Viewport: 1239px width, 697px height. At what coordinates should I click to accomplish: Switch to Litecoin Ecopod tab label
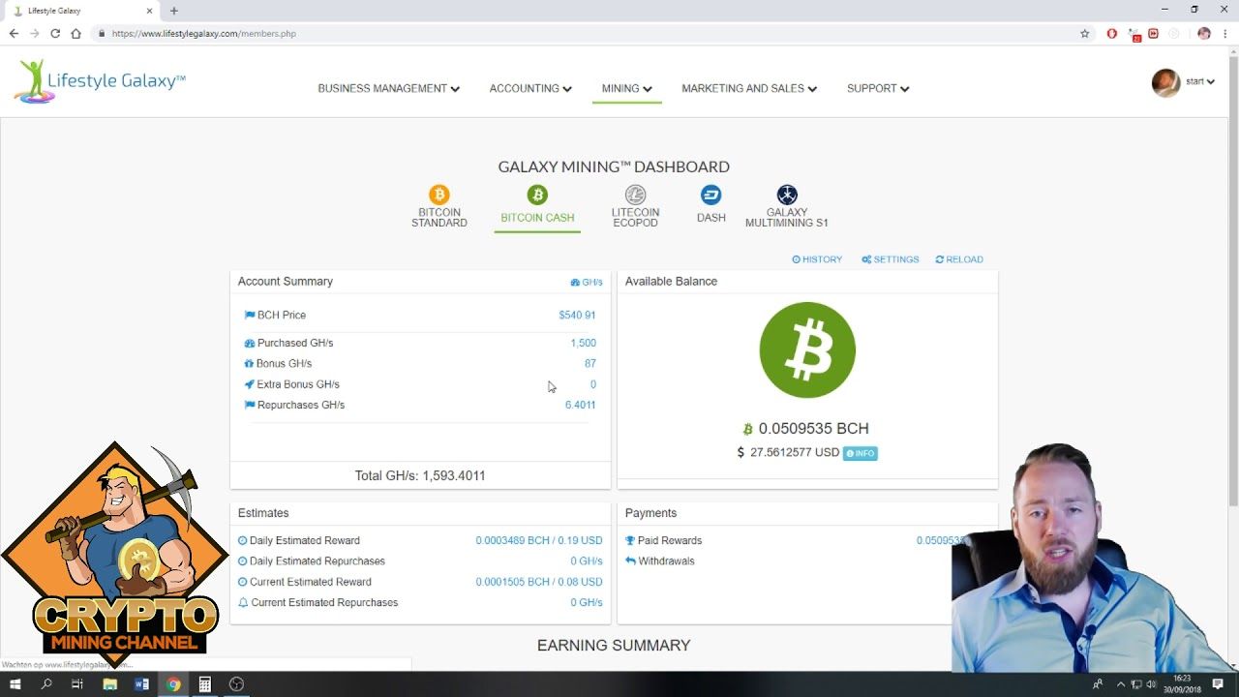635,218
